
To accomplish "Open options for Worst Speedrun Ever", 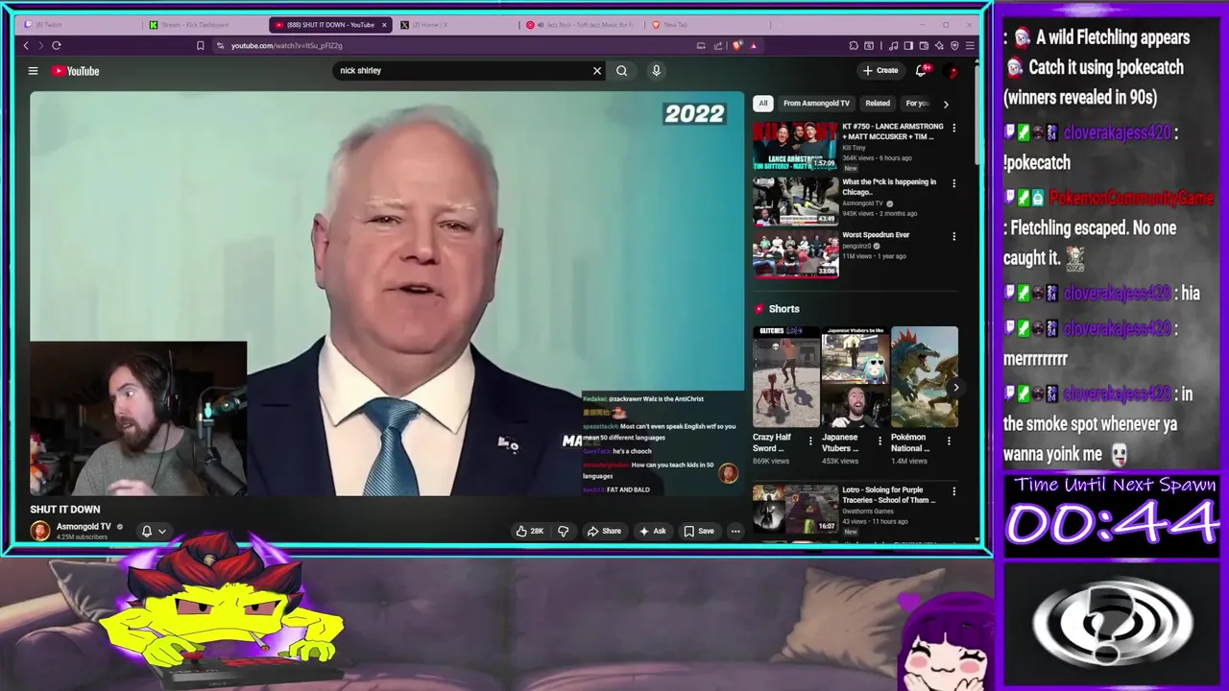I will pyautogui.click(x=953, y=236).
